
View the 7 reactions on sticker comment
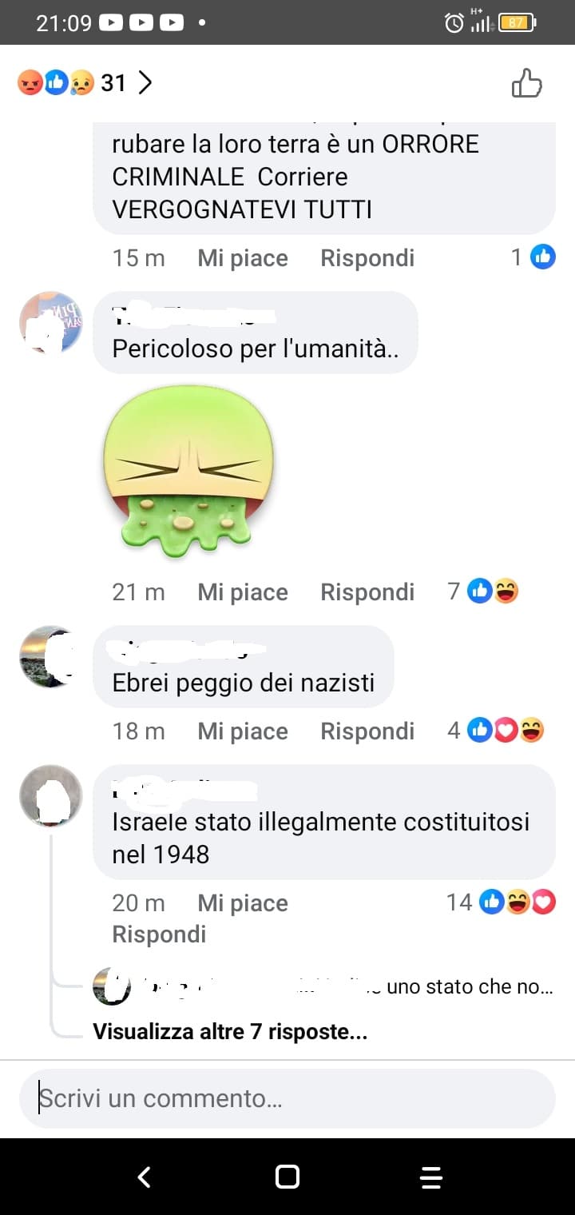coord(483,592)
